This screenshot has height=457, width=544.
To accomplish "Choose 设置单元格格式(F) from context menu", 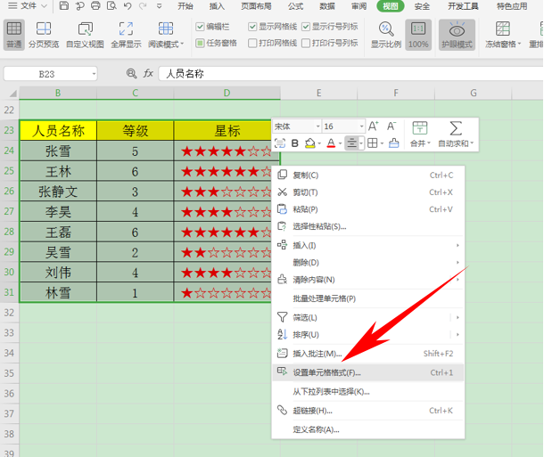I will [x=327, y=372].
